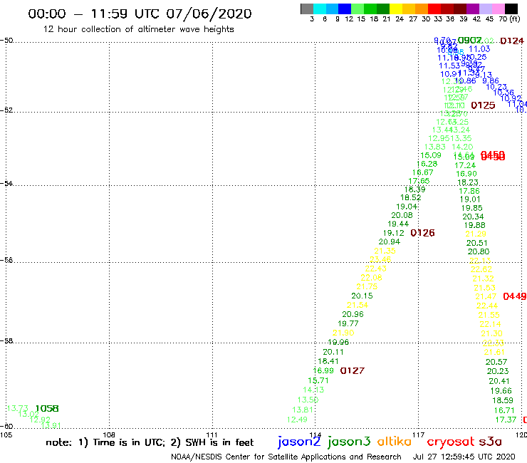This screenshot has height=463, width=527.
Task: Click the wave height value 22.08
Action: [371, 278]
